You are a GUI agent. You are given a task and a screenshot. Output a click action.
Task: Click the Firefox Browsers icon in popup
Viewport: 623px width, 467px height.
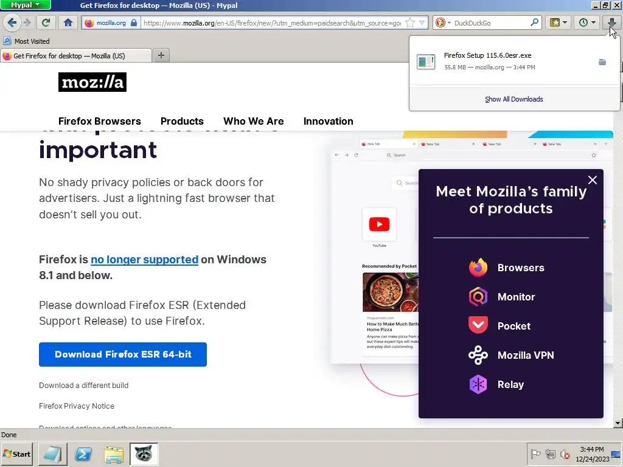(478, 268)
